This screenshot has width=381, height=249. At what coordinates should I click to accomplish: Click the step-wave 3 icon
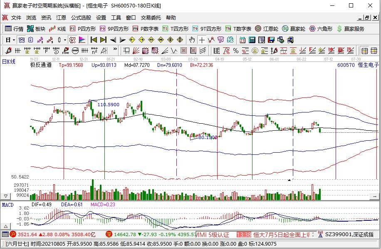click(x=40, y=40)
